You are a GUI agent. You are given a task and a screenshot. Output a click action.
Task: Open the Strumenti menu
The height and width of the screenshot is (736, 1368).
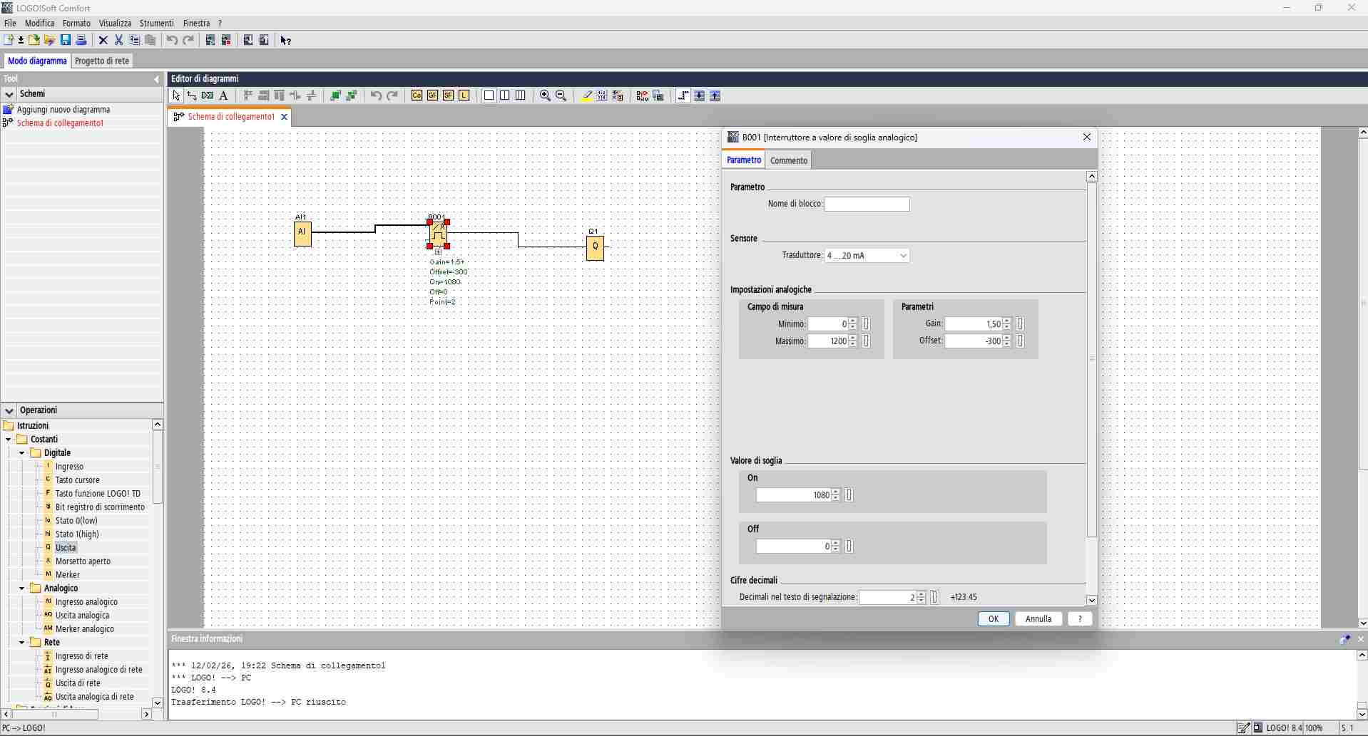156,23
